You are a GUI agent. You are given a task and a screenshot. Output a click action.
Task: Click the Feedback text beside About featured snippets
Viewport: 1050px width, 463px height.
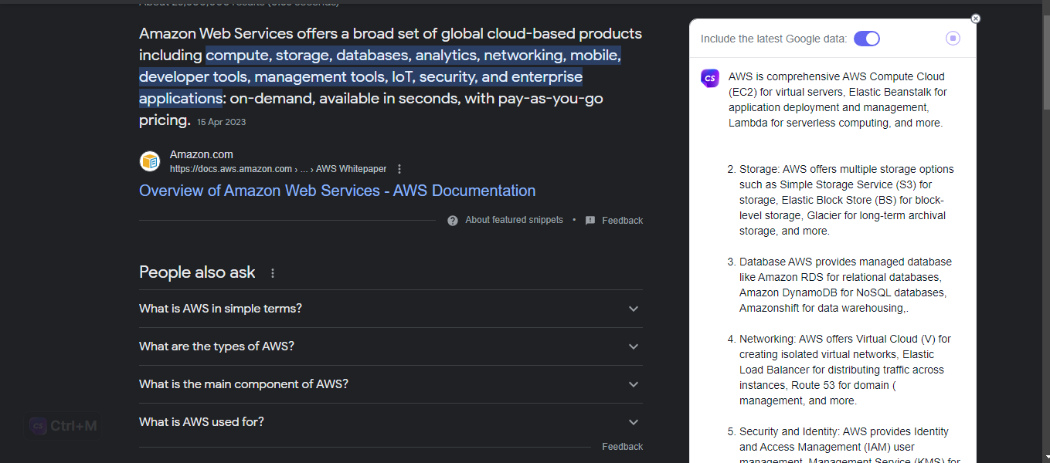622,221
